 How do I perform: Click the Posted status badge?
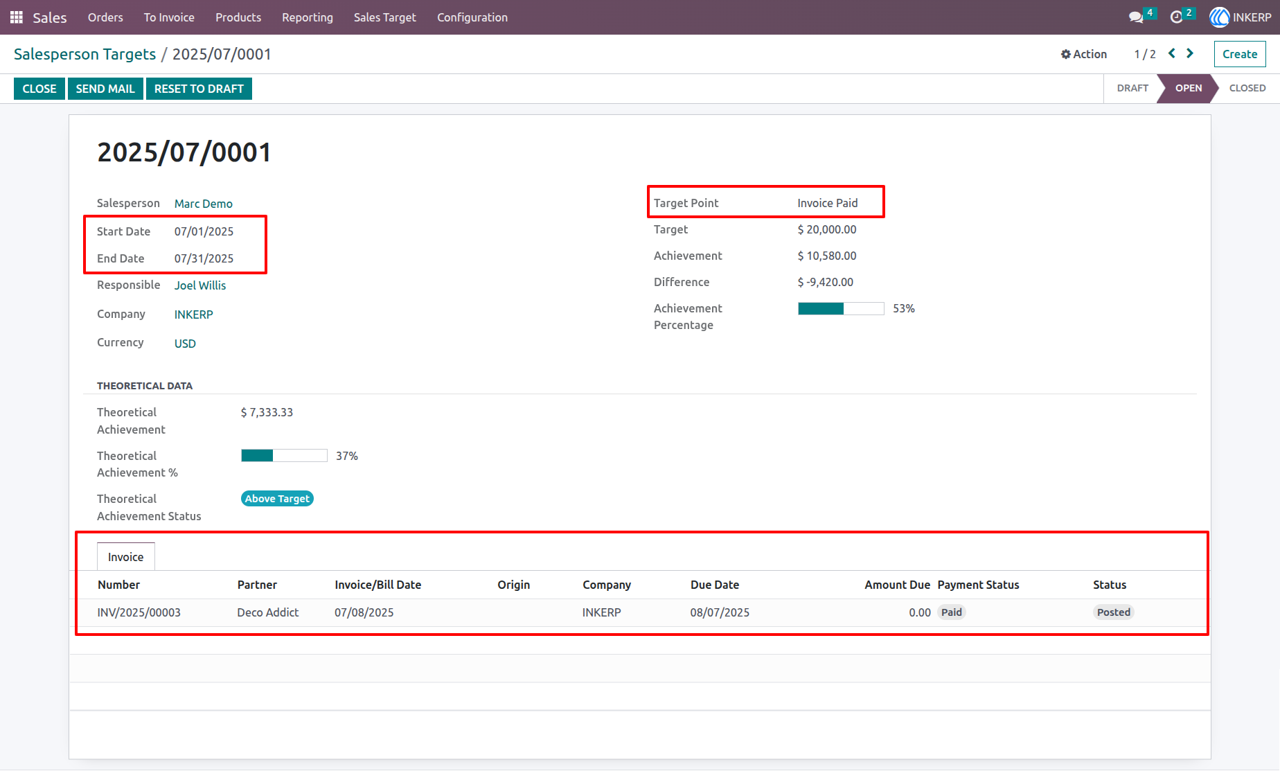(1114, 612)
